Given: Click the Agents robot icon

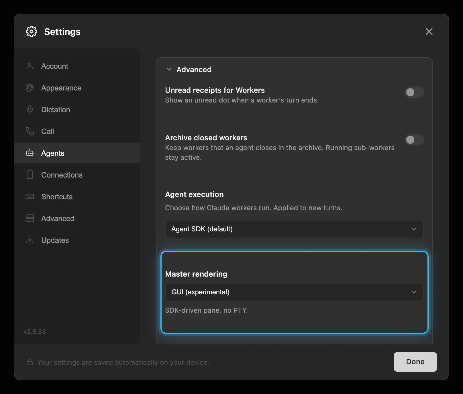Looking at the screenshot, I should (30, 153).
